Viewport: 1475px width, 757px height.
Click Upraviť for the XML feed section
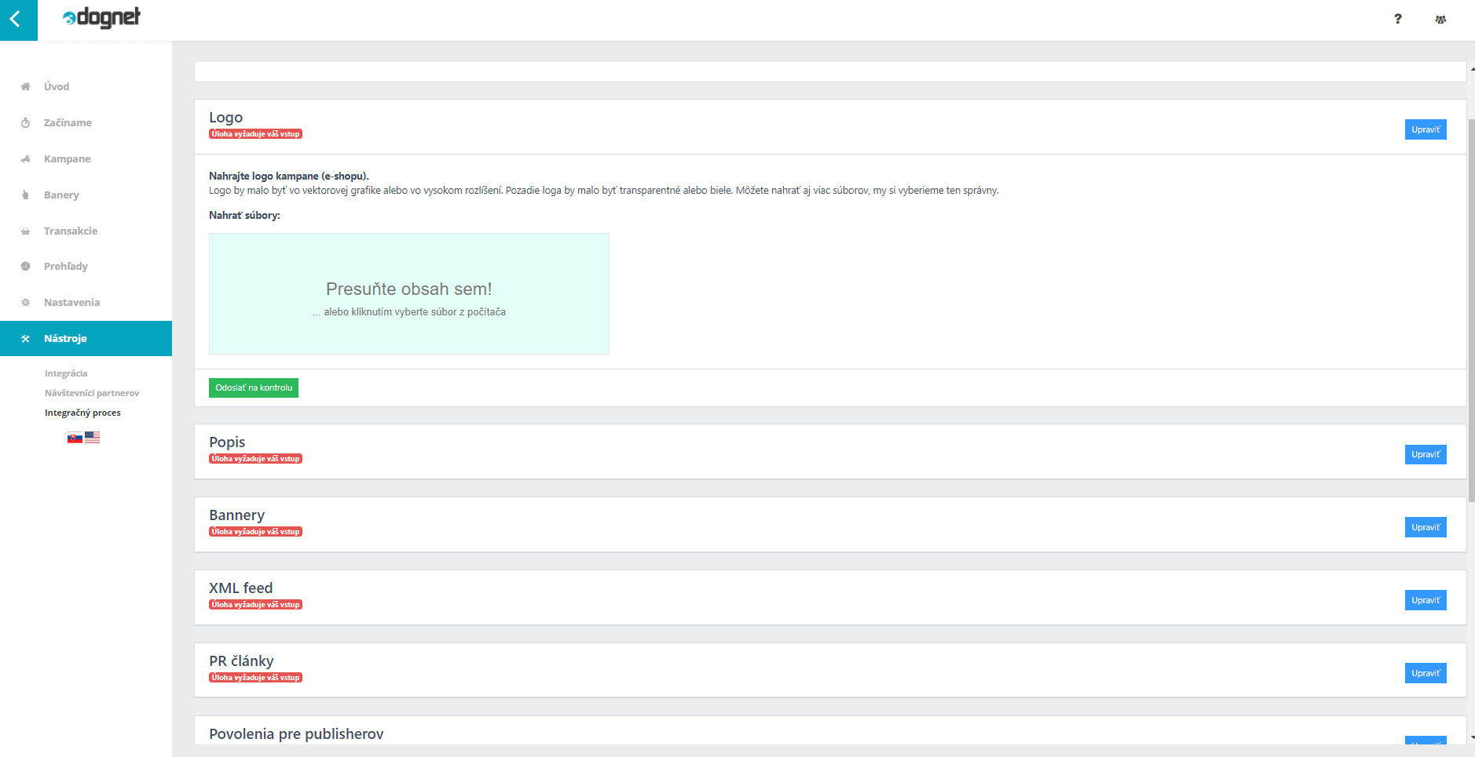(x=1425, y=600)
